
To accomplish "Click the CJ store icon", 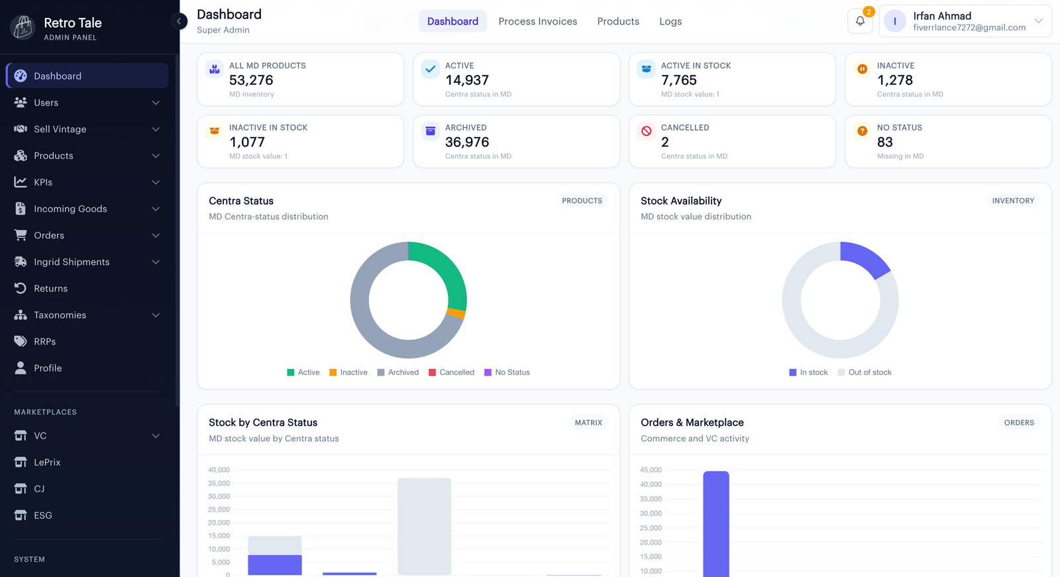I will 21,488.
